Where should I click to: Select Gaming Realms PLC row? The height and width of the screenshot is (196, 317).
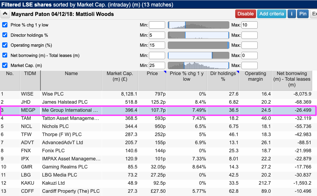pyautogui.click(x=65, y=167)
